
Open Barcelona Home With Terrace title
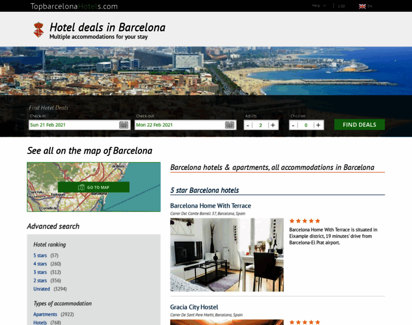click(210, 205)
